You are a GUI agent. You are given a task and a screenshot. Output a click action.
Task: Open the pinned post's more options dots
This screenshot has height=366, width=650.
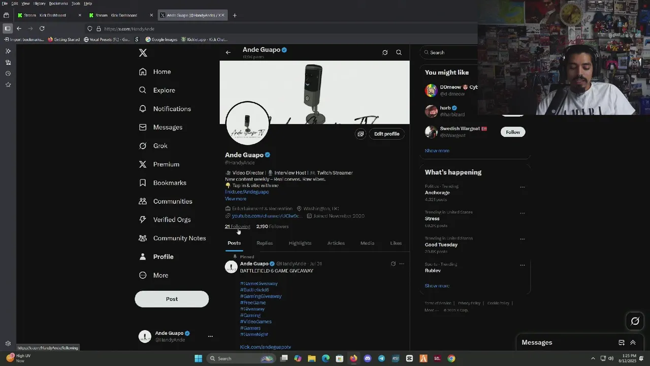(402, 264)
